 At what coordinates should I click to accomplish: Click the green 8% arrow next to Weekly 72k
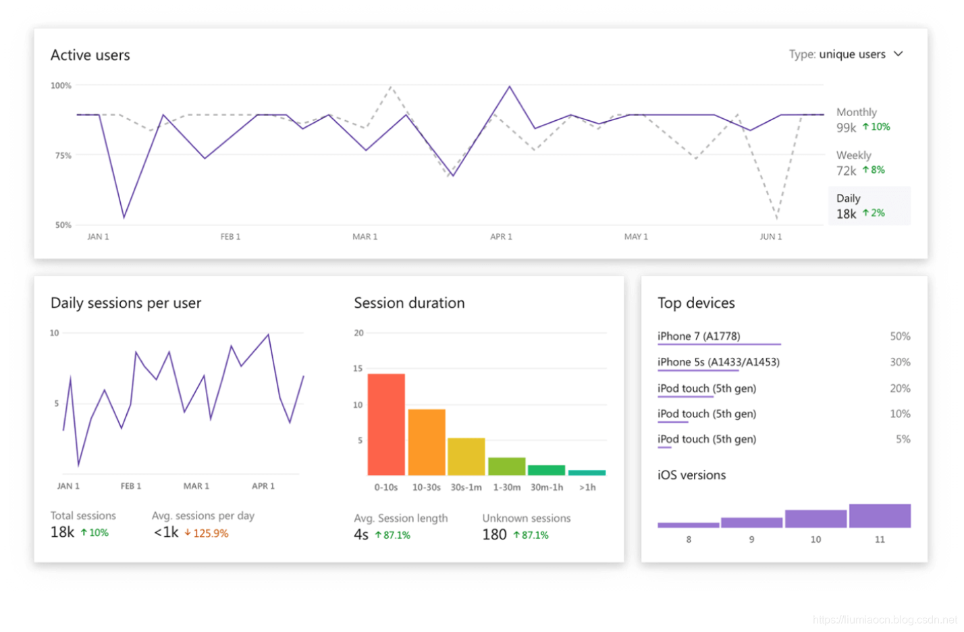pos(874,170)
